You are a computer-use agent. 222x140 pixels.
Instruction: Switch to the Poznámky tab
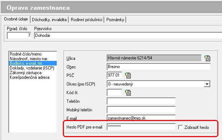click(115, 20)
